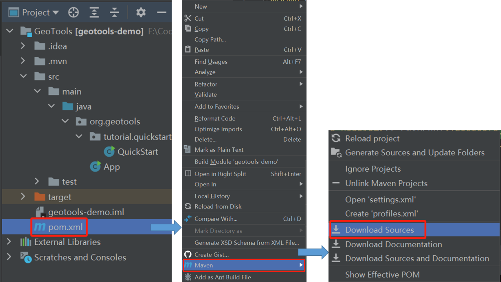Click the Download Sources arrow icon
Viewport: 501px width, 282px height.
tap(336, 229)
